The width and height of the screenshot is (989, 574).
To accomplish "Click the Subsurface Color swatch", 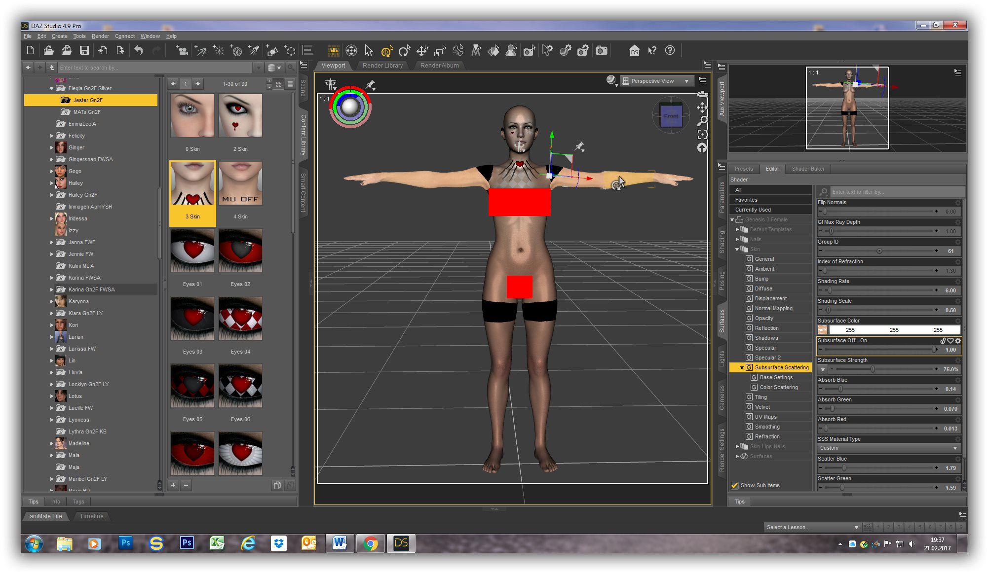I will pyautogui.click(x=823, y=330).
